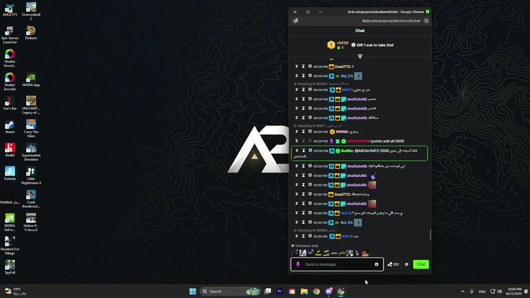530x298 pixels.
Task: Click taskbar Search box
Action: (231, 291)
